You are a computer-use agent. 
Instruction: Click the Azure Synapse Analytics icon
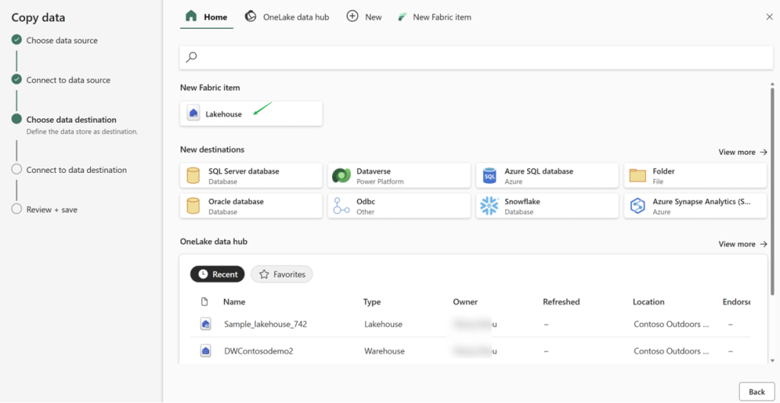[x=638, y=206]
